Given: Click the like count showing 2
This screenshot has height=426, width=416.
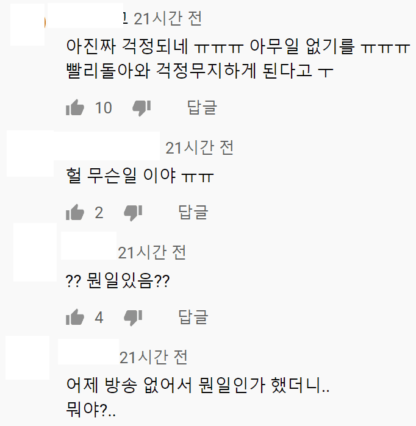Looking at the screenshot, I should [99, 213].
